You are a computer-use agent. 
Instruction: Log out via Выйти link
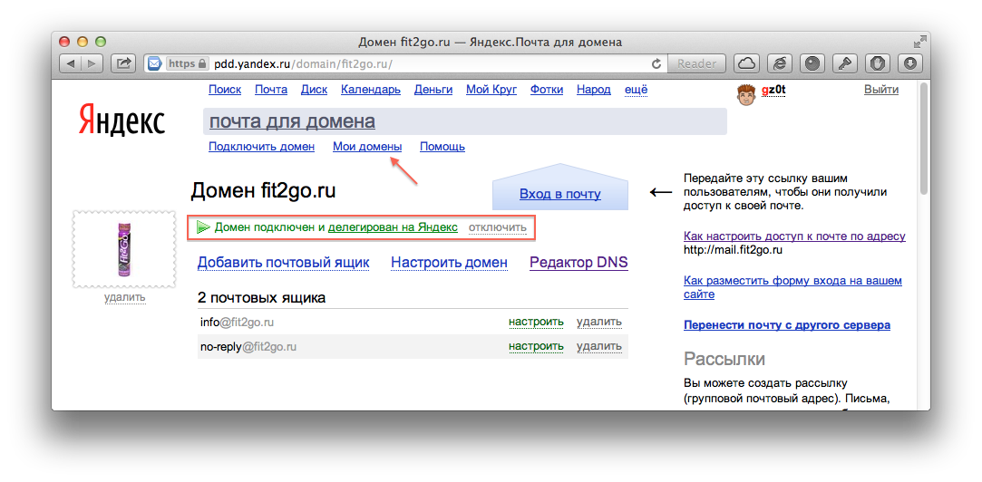(x=881, y=90)
